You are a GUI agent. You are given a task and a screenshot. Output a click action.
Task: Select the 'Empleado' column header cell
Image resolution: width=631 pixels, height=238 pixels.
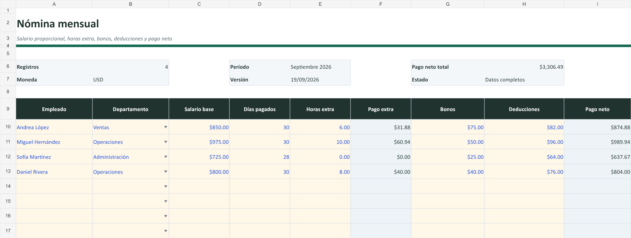click(54, 109)
